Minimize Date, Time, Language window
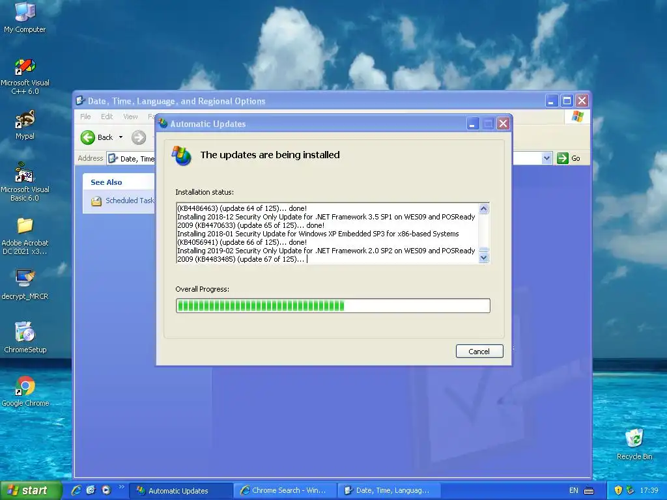The width and height of the screenshot is (667, 500). pos(551,101)
